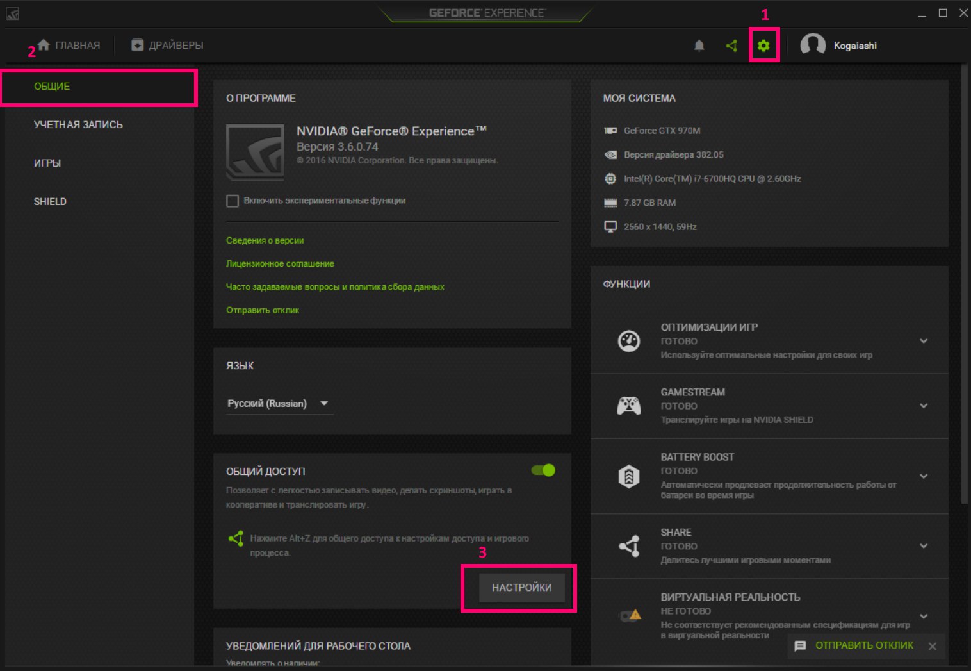Viewport: 971px width, 671px height.
Task: Enable experimental features checkbox
Action: click(x=233, y=201)
